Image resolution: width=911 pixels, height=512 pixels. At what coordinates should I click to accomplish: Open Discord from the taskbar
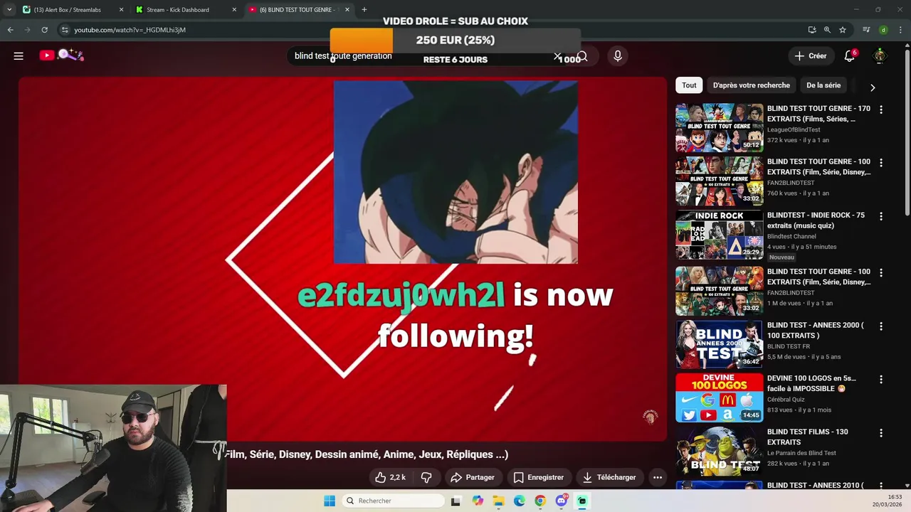pos(562,501)
